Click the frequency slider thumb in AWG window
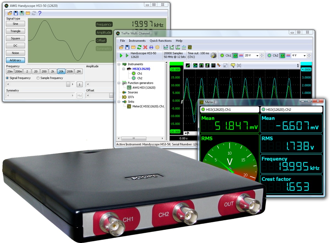Screen dimensions: 330x243 pyautogui.click(x=68, y=85)
